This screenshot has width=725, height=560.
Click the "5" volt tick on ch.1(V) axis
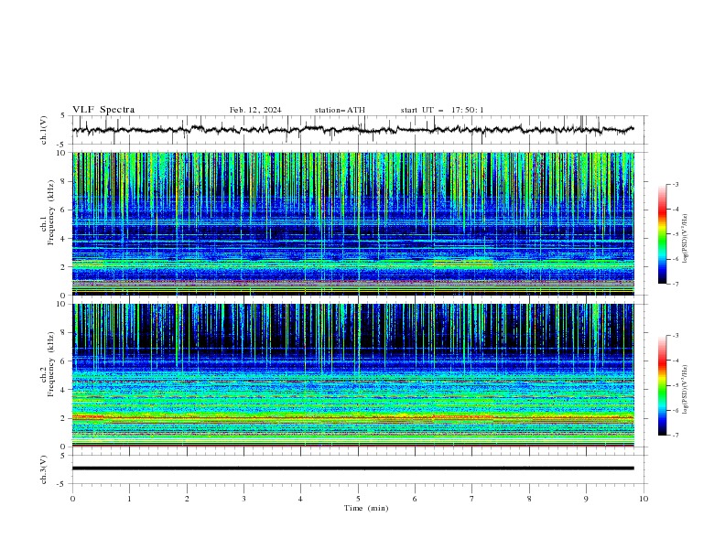pos(63,116)
